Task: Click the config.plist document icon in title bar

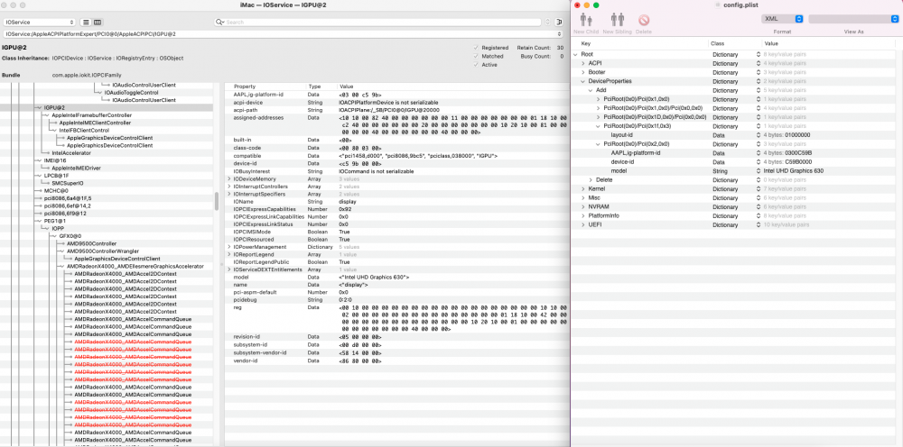Action: coord(717,5)
